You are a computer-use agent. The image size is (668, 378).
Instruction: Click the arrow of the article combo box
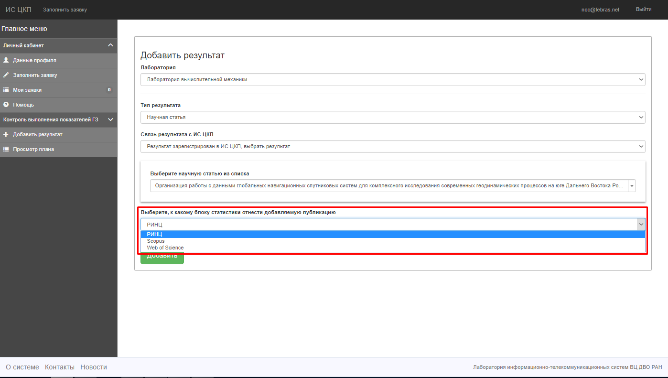point(632,186)
